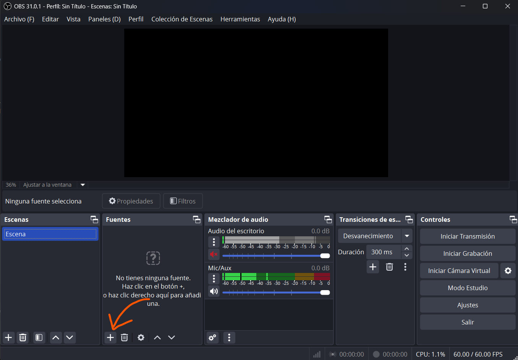The image size is (518, 360).
Task: Open Ajustes from the Controles panel
Action: pos(467,305)
